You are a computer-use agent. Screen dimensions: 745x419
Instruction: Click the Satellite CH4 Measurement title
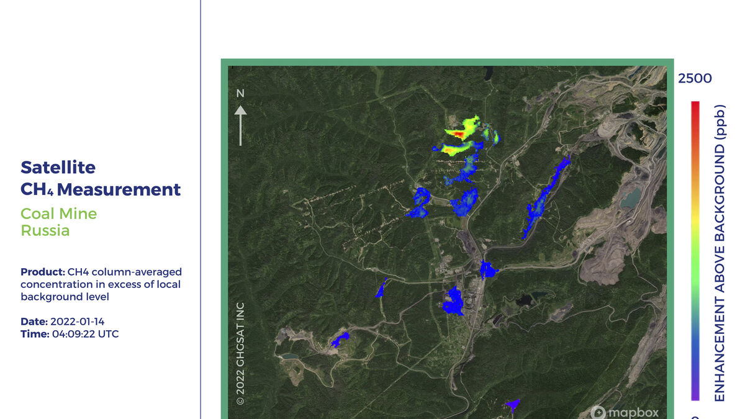101,178
